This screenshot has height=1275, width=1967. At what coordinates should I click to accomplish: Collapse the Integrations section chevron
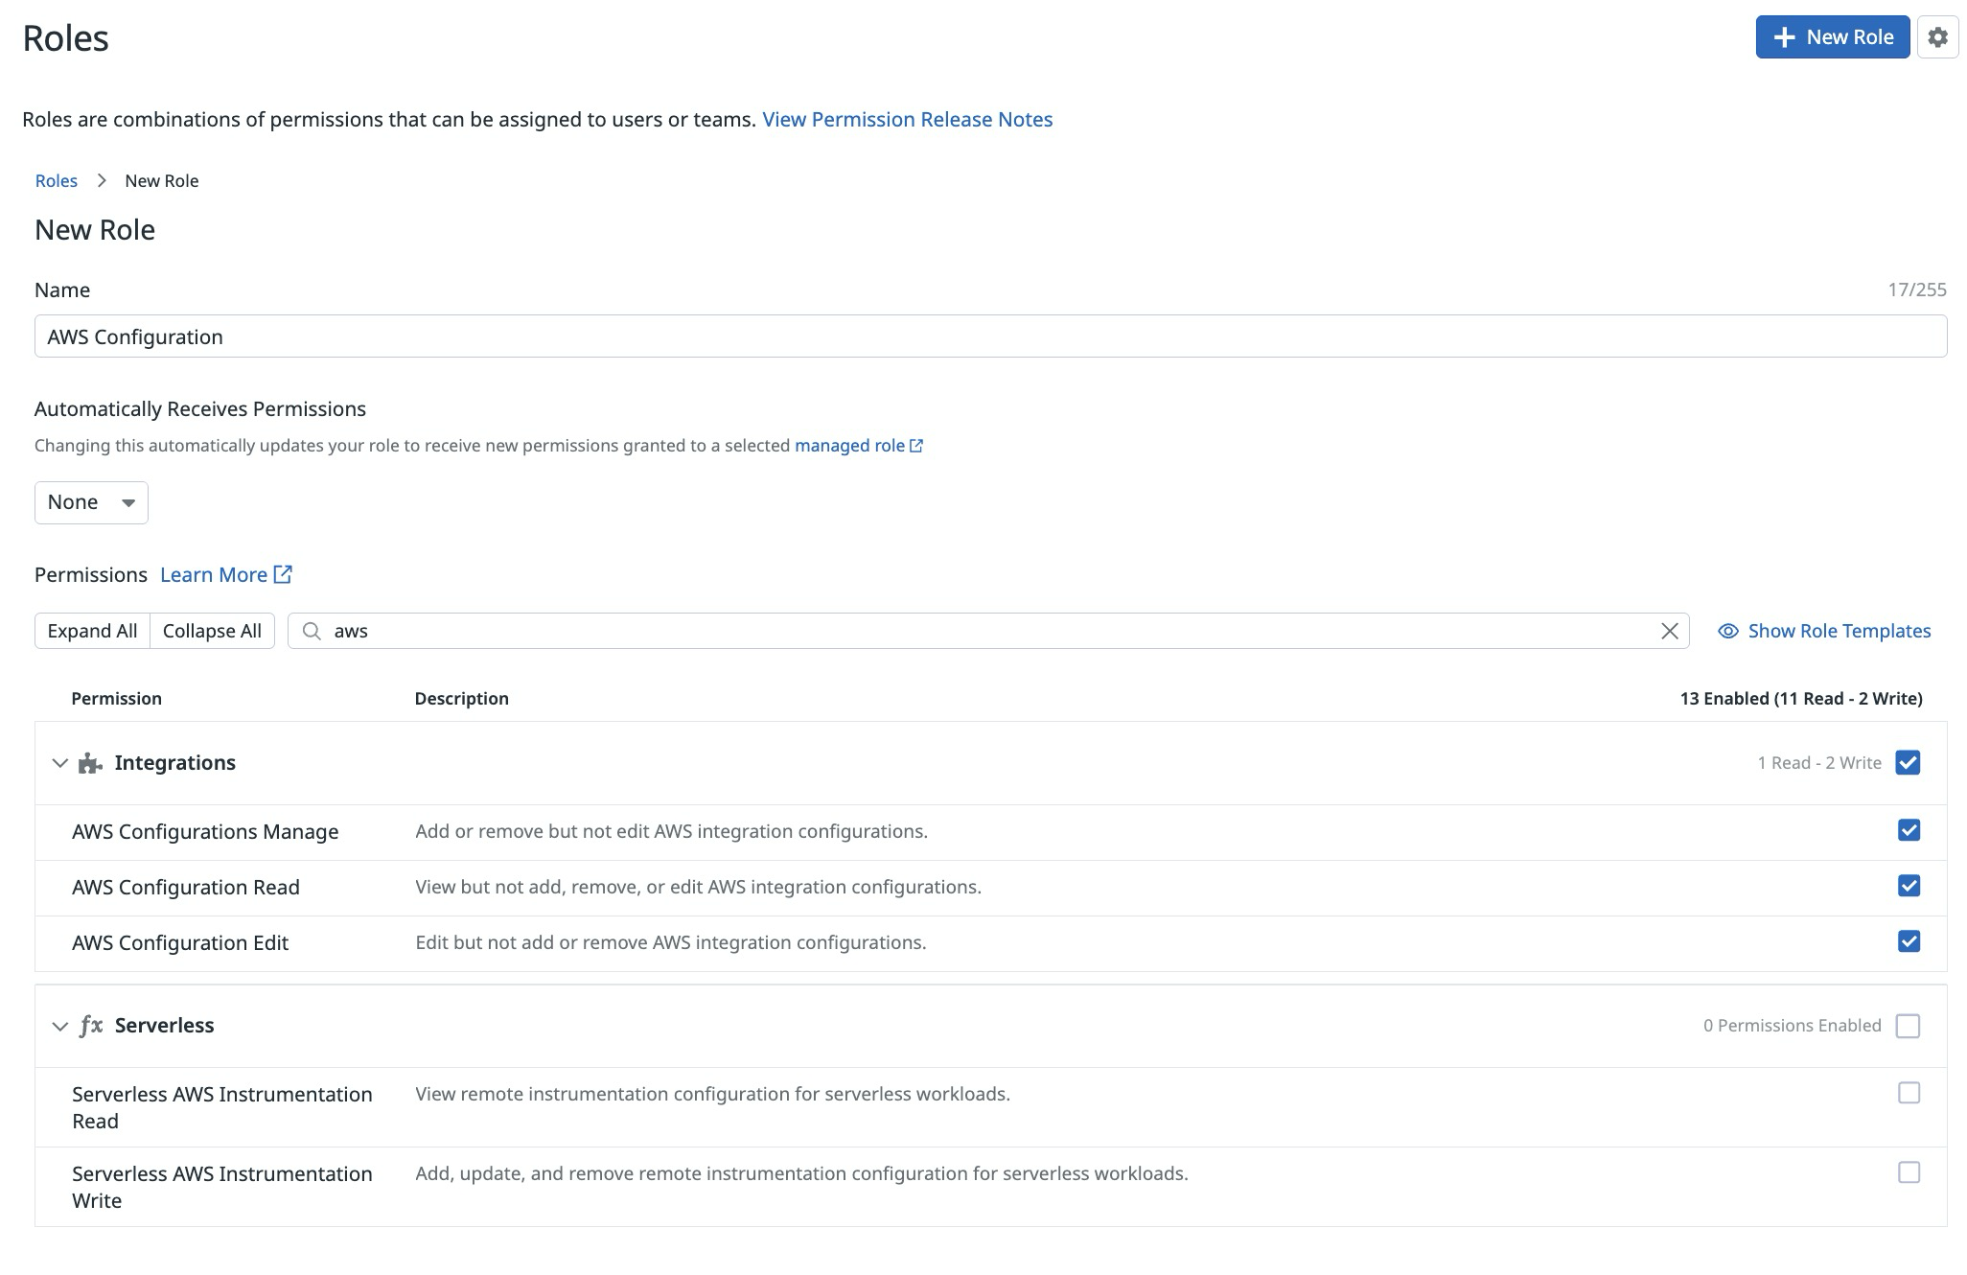click(59, 762)
